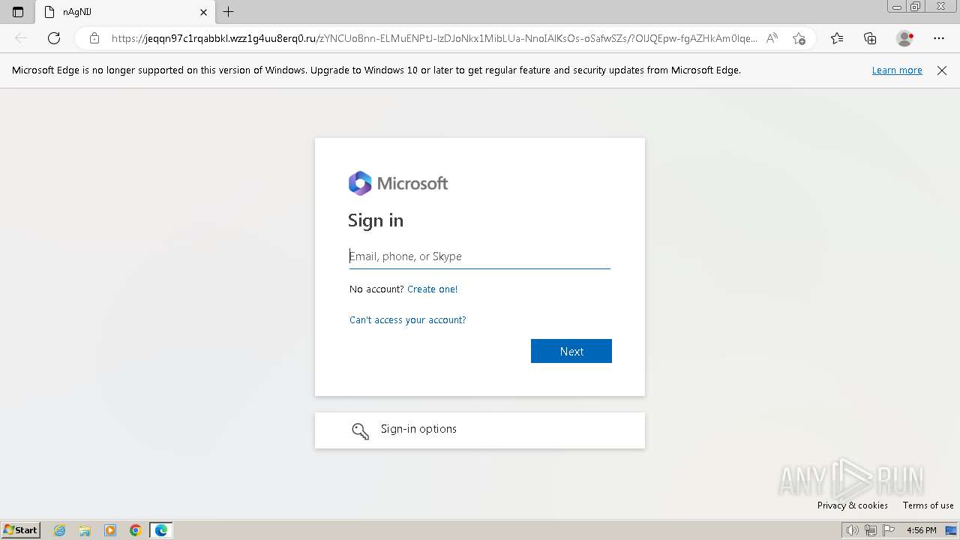Click the Next button
The height and width of the screenshot is (540, 960).
click(571, 351)
